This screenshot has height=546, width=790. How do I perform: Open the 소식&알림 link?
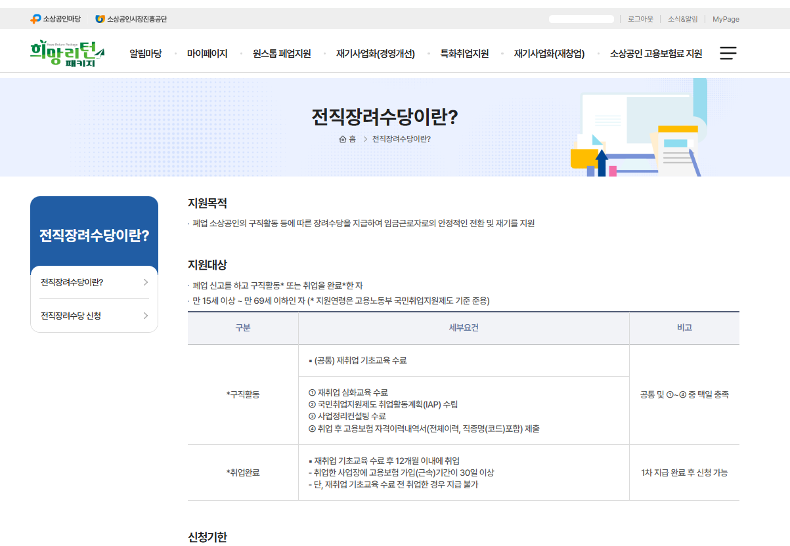[683, 19]
